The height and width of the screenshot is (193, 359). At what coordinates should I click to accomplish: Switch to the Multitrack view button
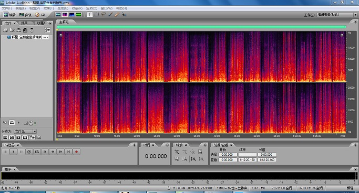[25, 15]
